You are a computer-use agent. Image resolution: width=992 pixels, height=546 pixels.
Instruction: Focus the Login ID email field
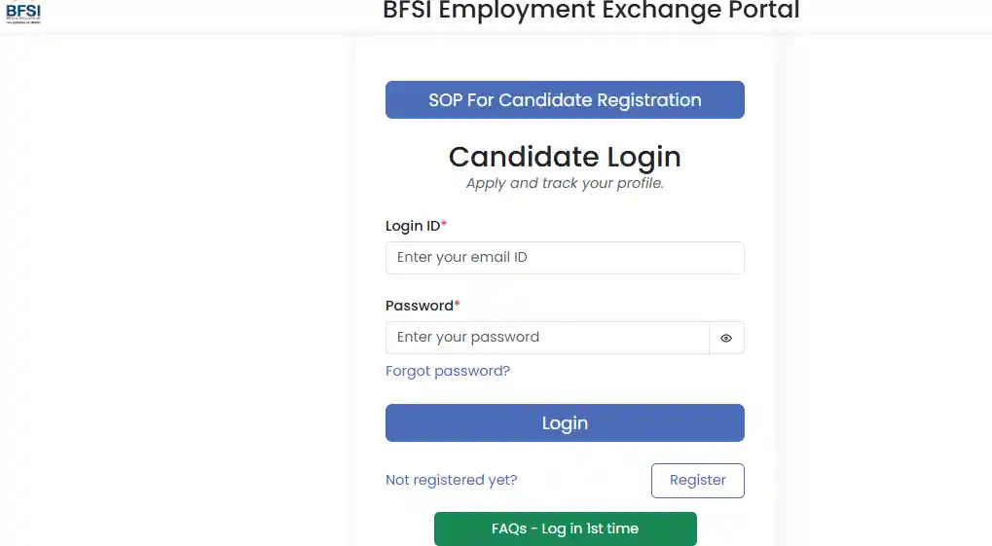pos(565,258)
